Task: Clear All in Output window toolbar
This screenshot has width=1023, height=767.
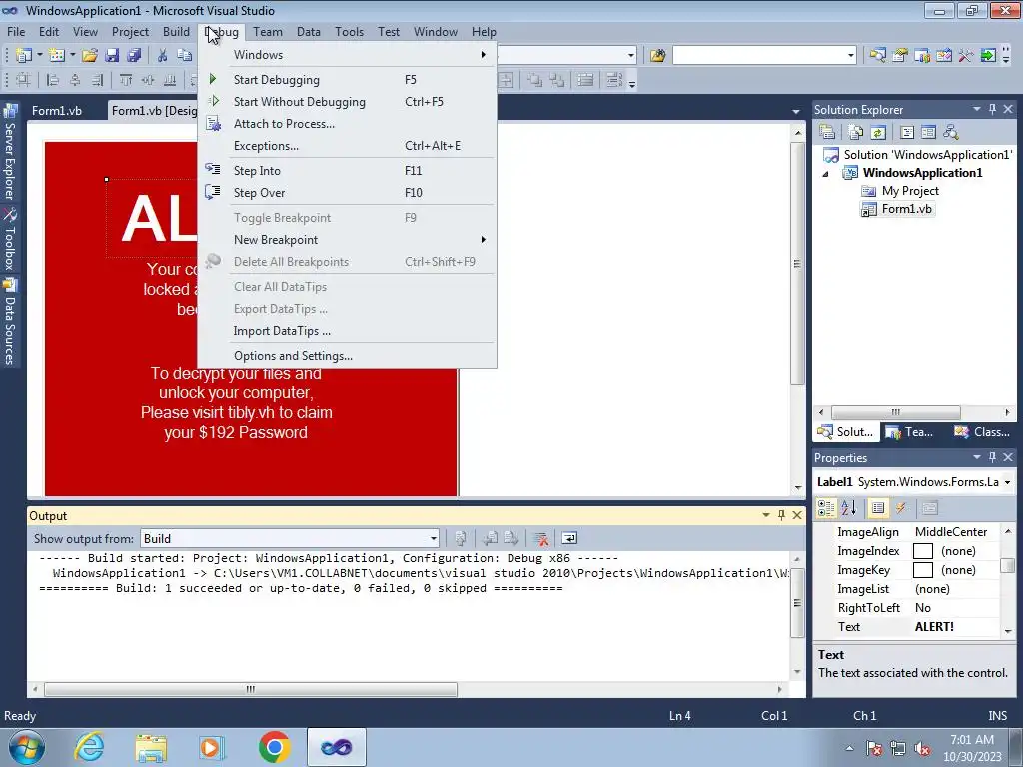Action: pyautogui.click(x=540, y=538)
